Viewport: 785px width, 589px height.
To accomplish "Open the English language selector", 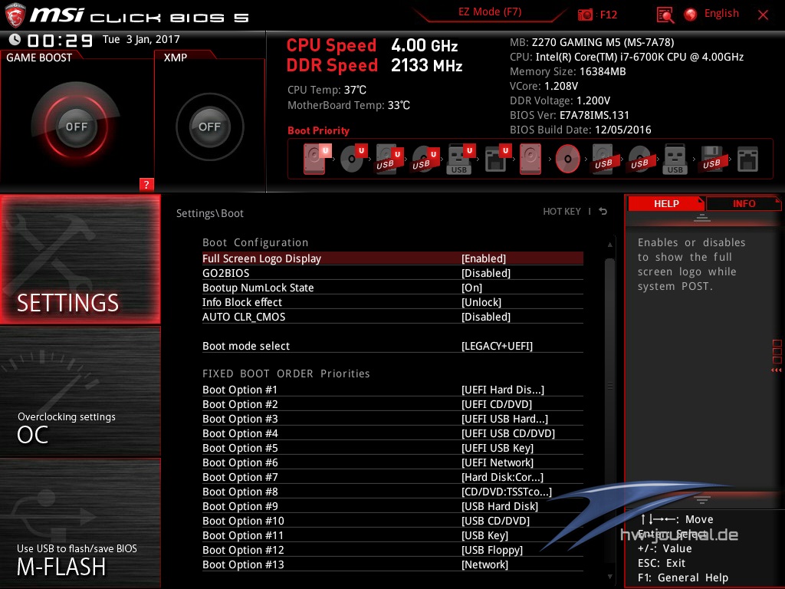I will pyautogui.click(x=721, y=14).
